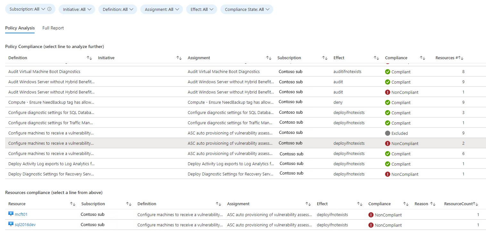Switch to the Full Report tab
This screenshot has width=486, height=235.
53,28
